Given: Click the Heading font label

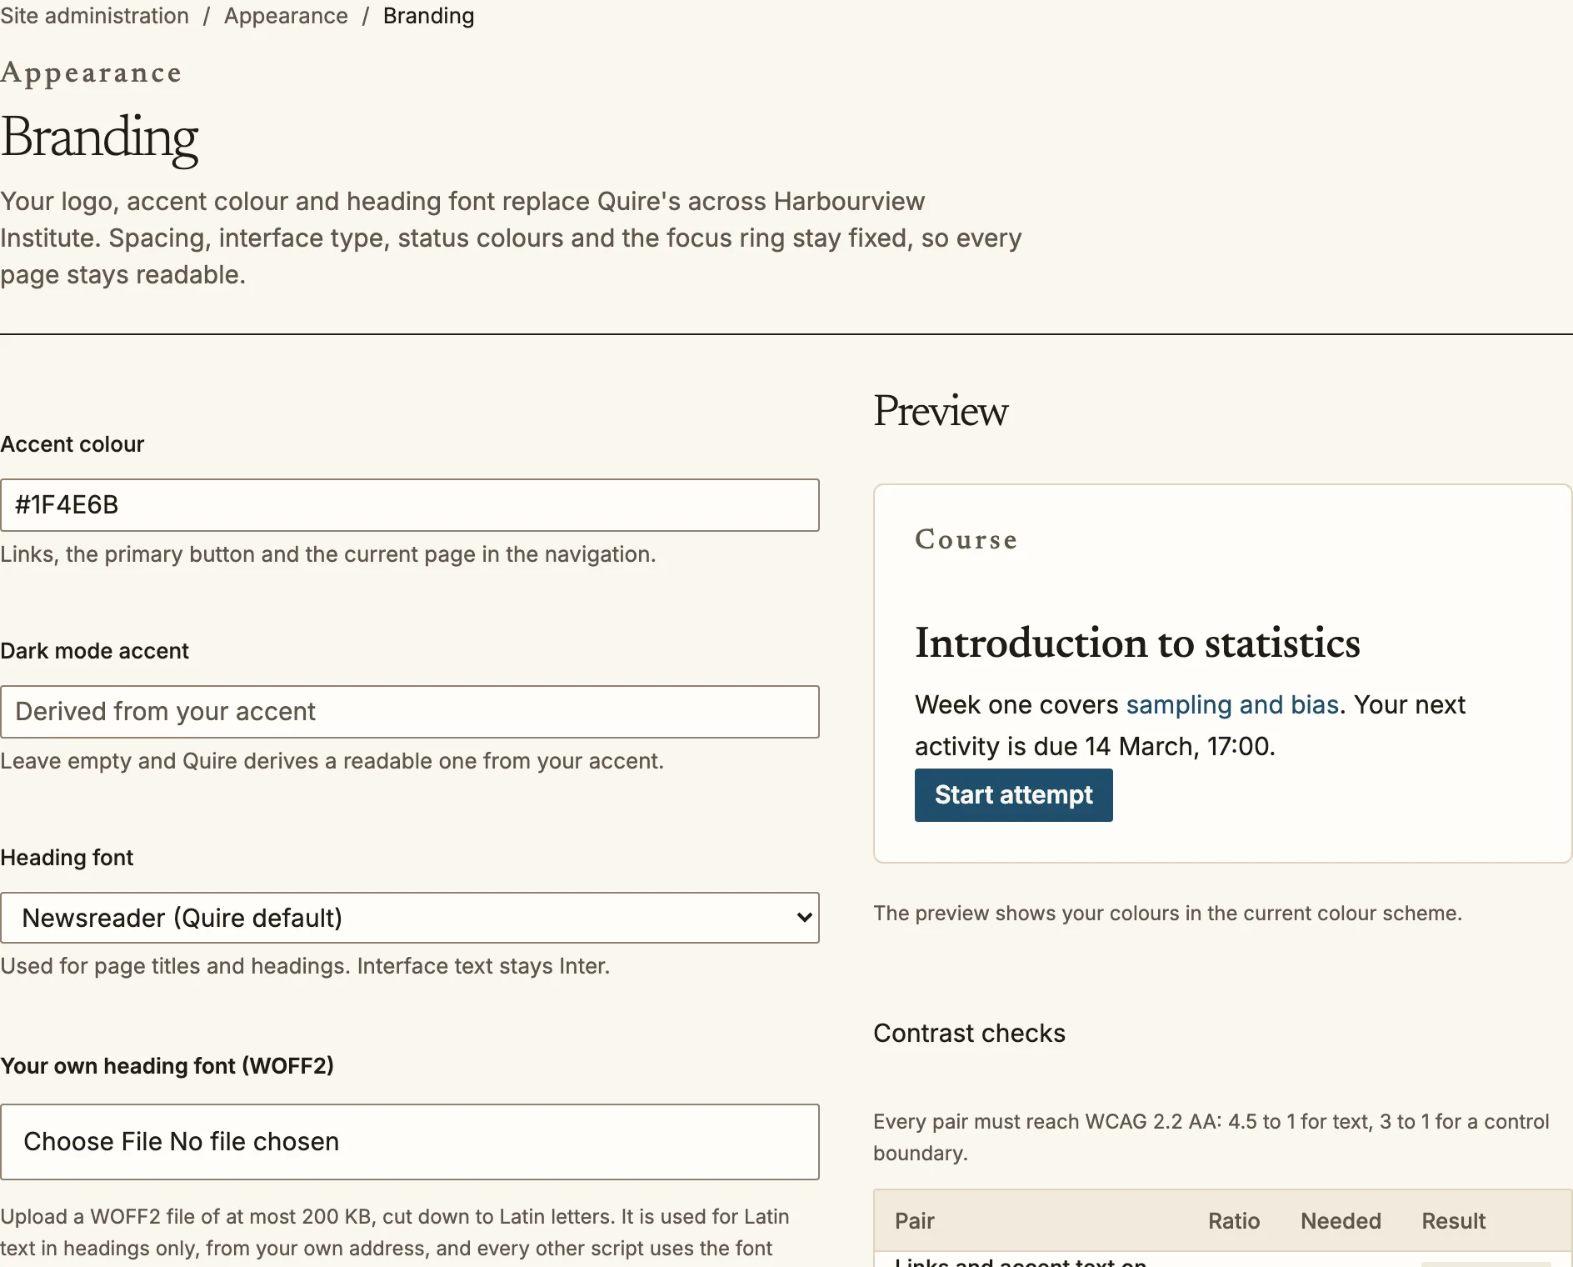Looking at the screenshot, I should 67,858.
